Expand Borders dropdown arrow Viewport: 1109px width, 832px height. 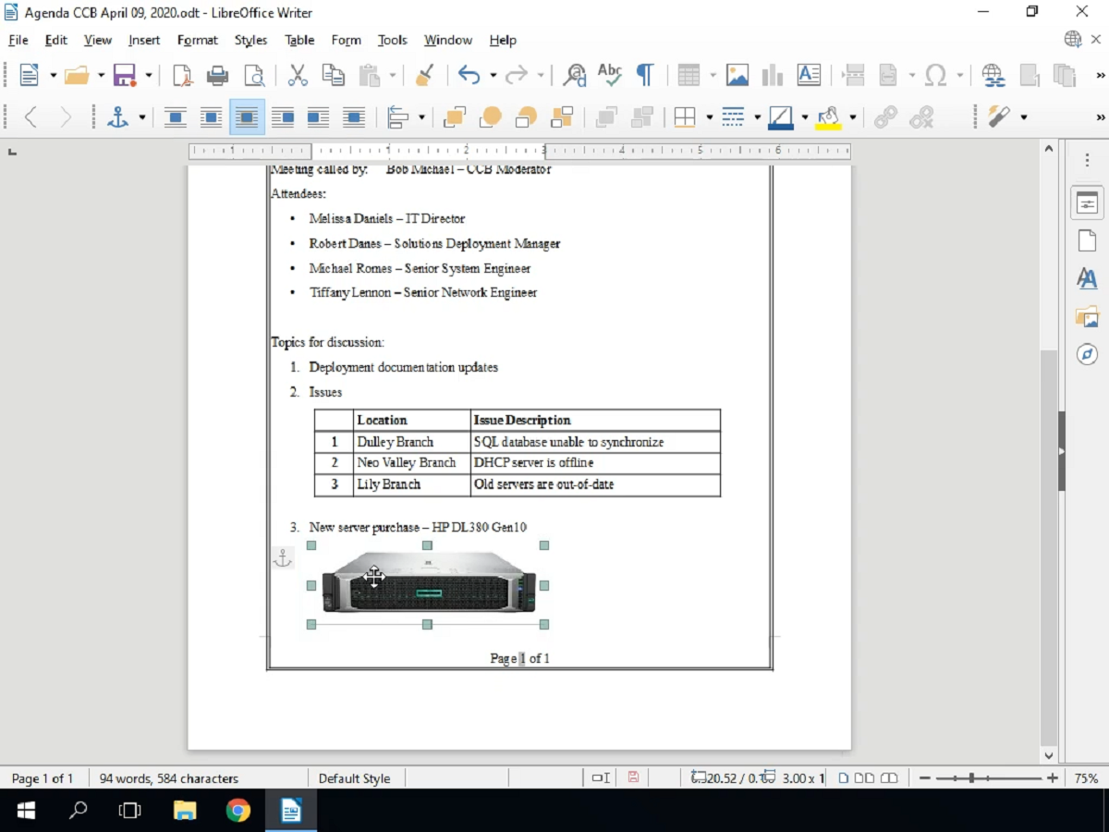click(x=709, y=117)
